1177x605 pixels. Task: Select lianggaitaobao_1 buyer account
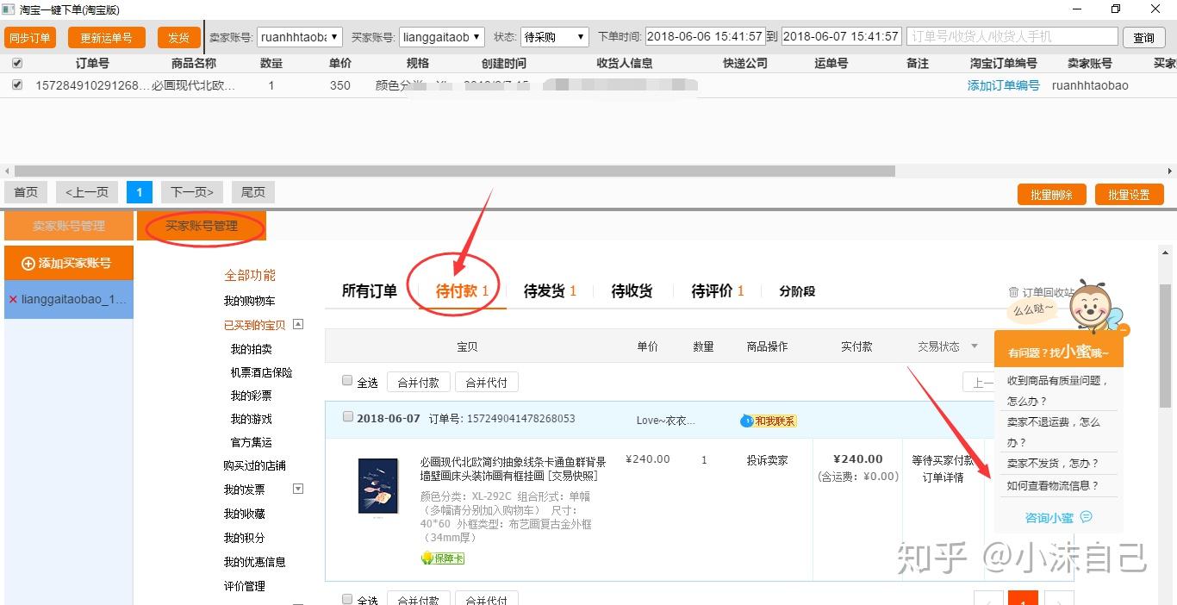click(69, 300)
